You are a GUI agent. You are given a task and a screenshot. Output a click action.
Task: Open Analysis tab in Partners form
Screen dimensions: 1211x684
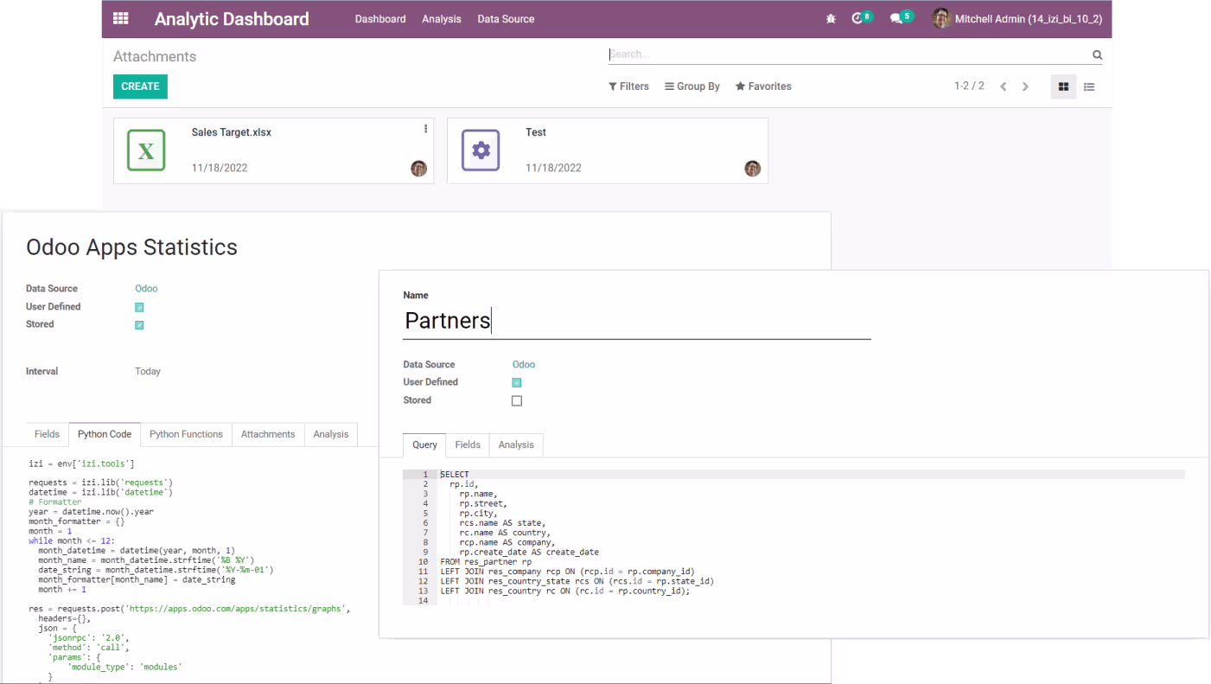[x=516, y=444]
